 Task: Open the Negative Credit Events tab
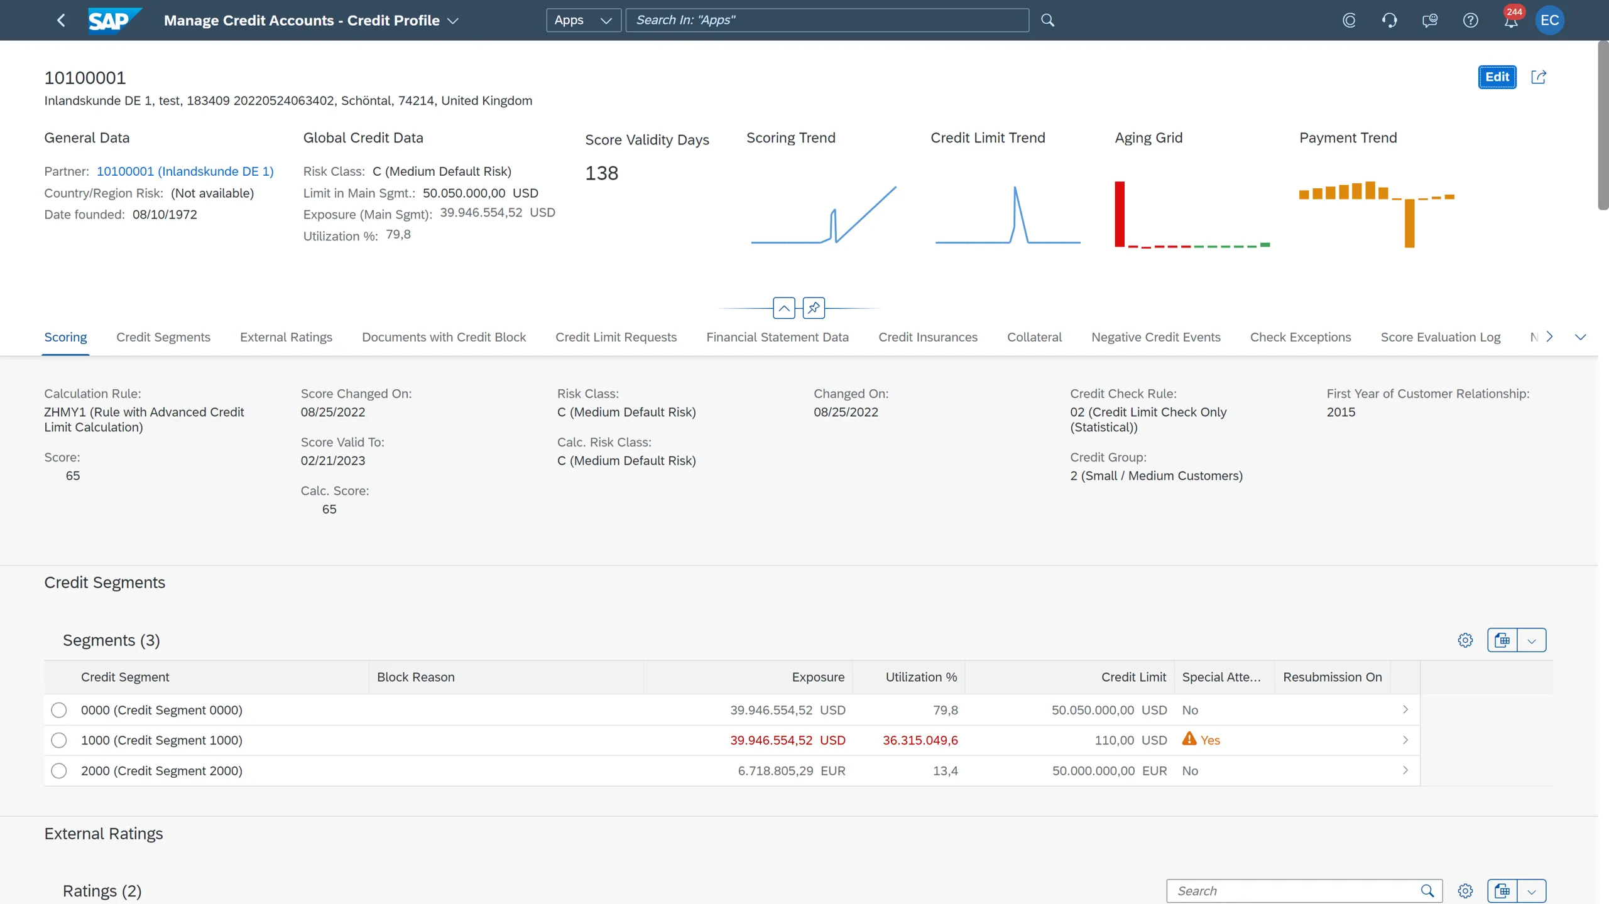[1155, 337]
